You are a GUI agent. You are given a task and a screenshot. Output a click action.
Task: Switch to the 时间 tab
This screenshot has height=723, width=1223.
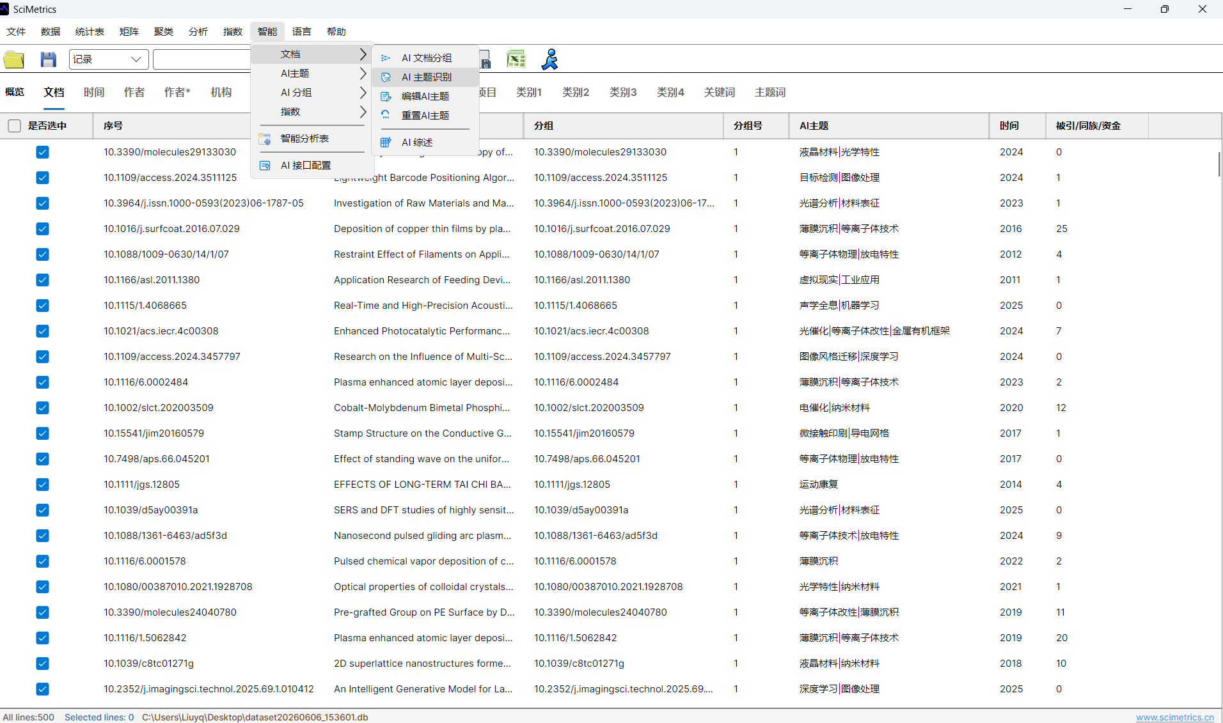(94, 92)
